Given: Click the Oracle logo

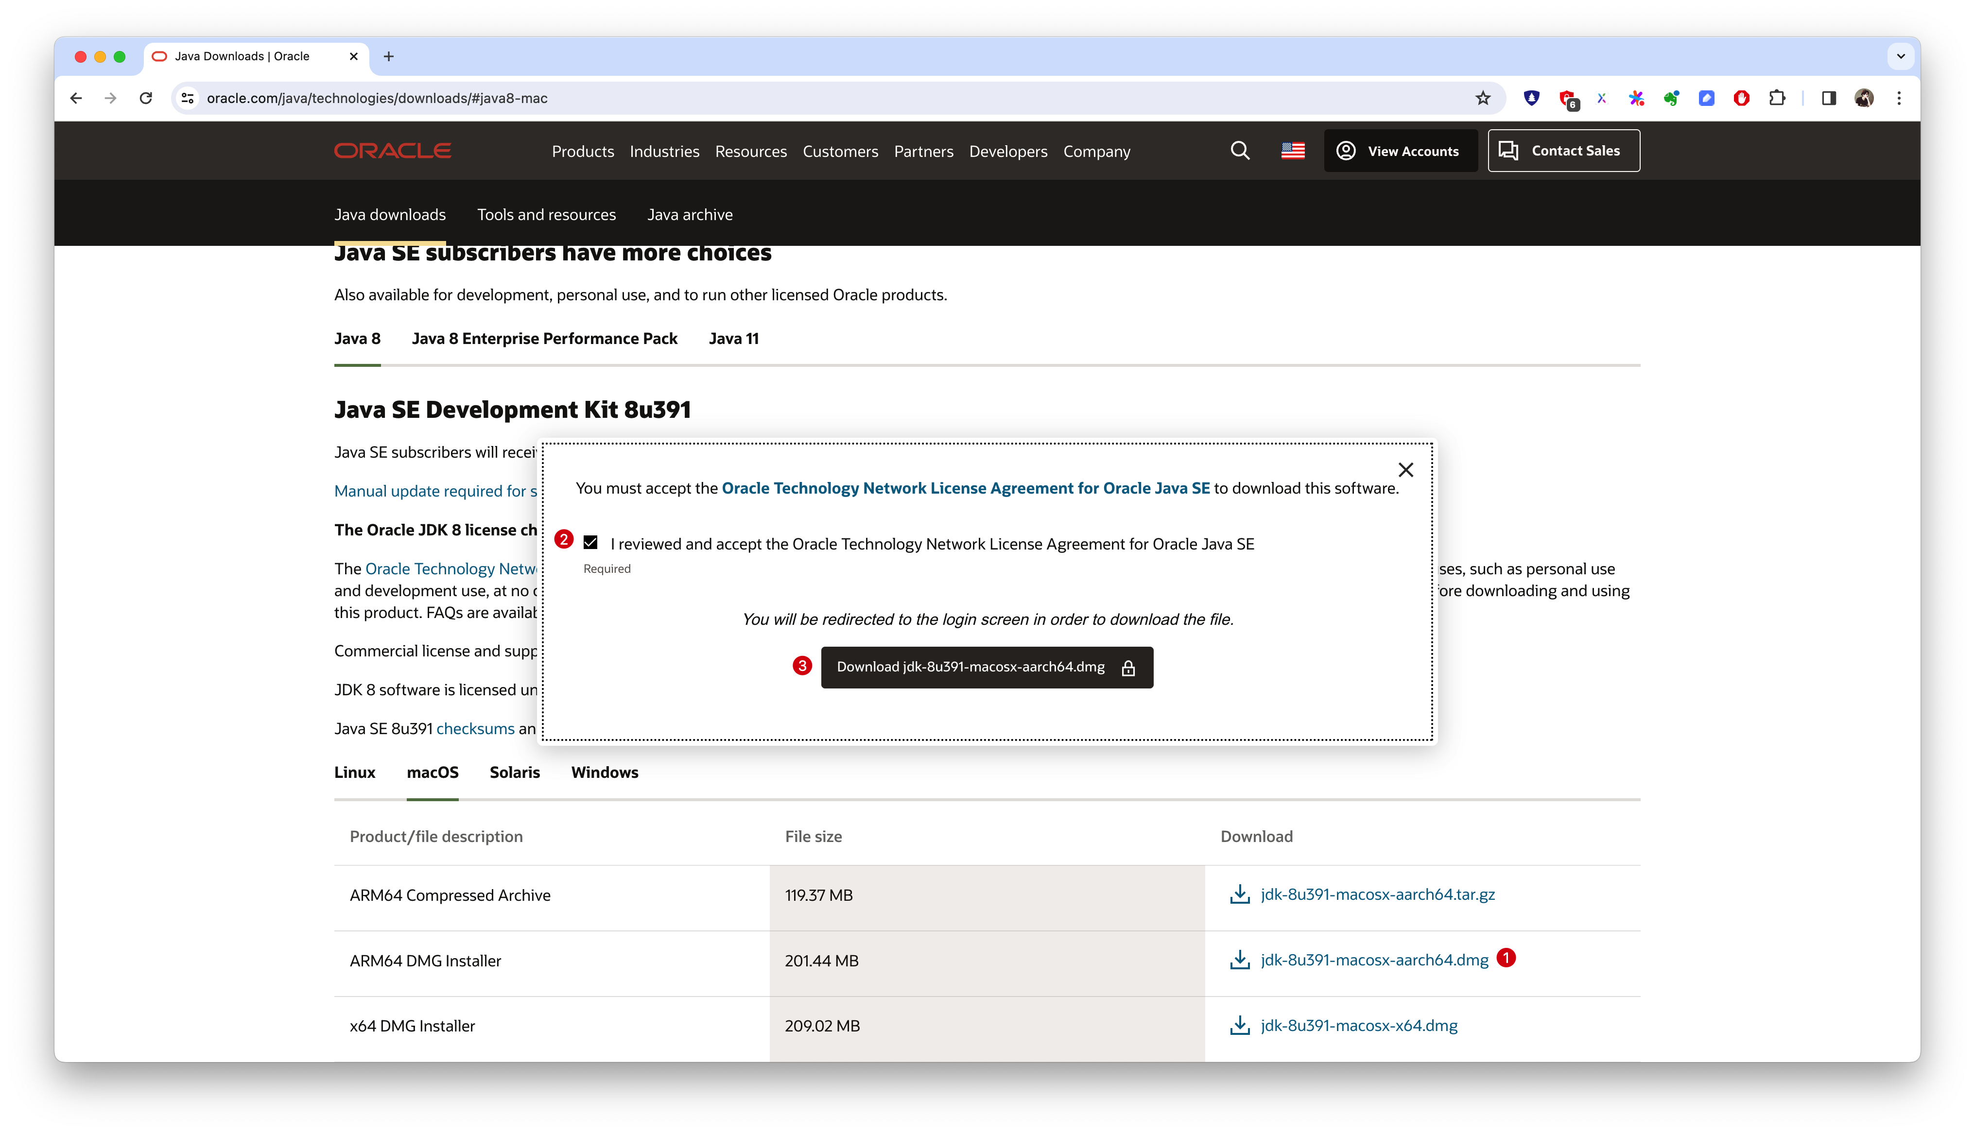Looking at the screenshot, I should click(393, 150).
